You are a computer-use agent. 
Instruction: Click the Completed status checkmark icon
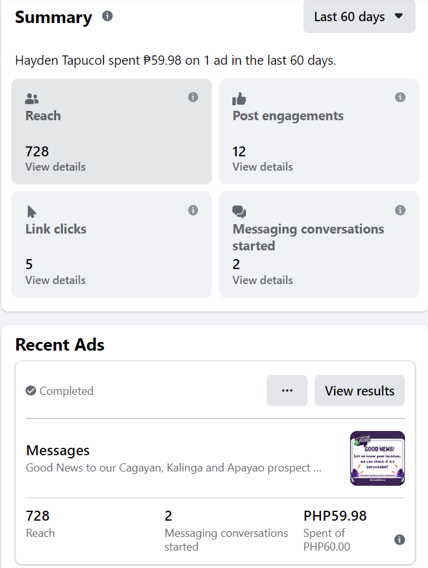(x=31, y=391)
